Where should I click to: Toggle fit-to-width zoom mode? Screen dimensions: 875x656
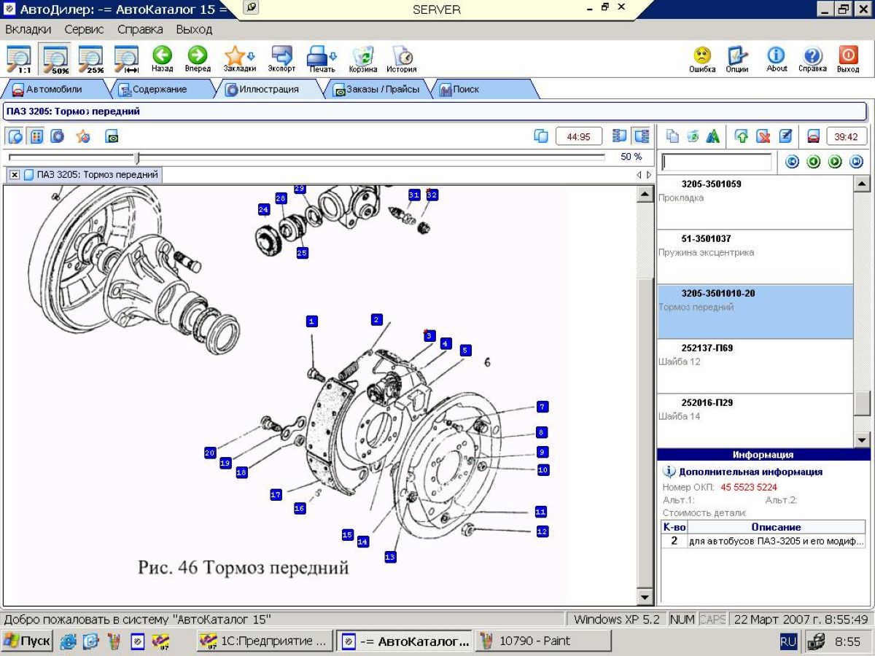127,60
